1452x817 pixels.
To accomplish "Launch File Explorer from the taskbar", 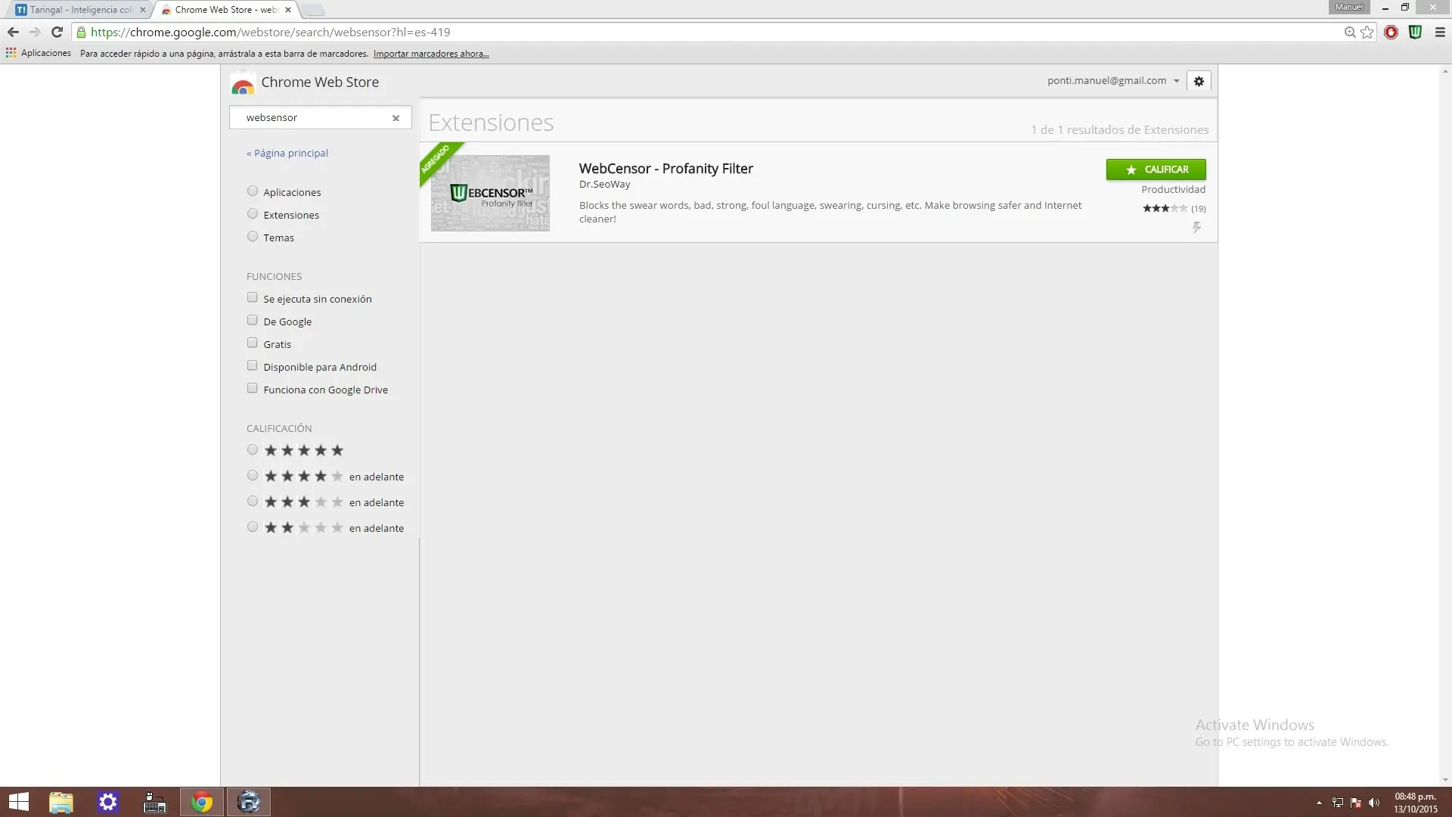I will coord(61,802).
